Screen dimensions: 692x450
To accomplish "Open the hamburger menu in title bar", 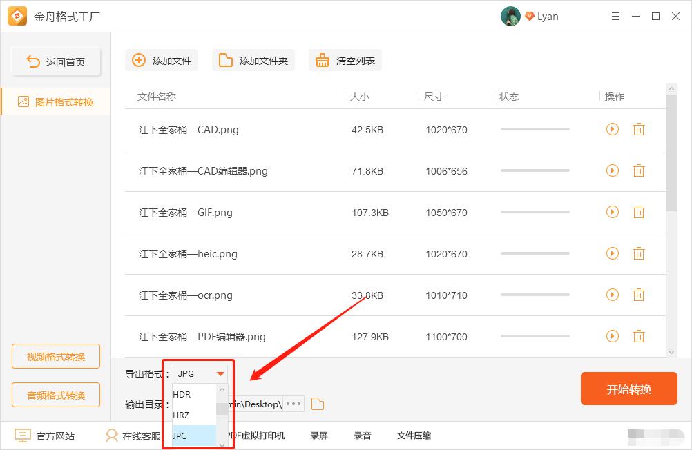I will (615, 17).
